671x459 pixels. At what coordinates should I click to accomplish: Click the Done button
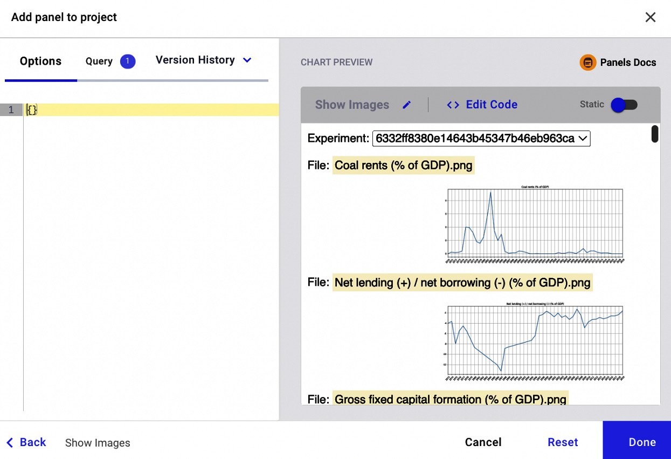tap(637, 440)
